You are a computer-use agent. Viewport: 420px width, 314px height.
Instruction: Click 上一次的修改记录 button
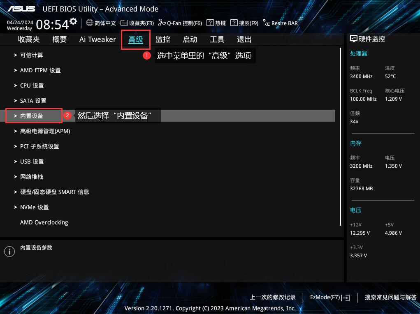tap(273, 297)
